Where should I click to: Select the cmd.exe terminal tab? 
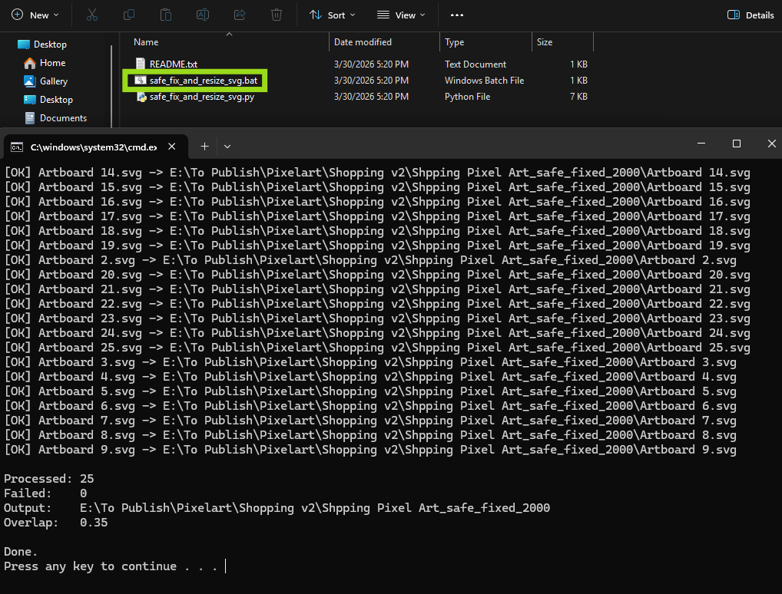pos(84,147)
